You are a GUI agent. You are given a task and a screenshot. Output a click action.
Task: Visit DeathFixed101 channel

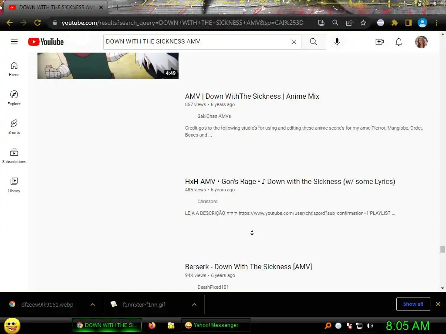(213, 287)
